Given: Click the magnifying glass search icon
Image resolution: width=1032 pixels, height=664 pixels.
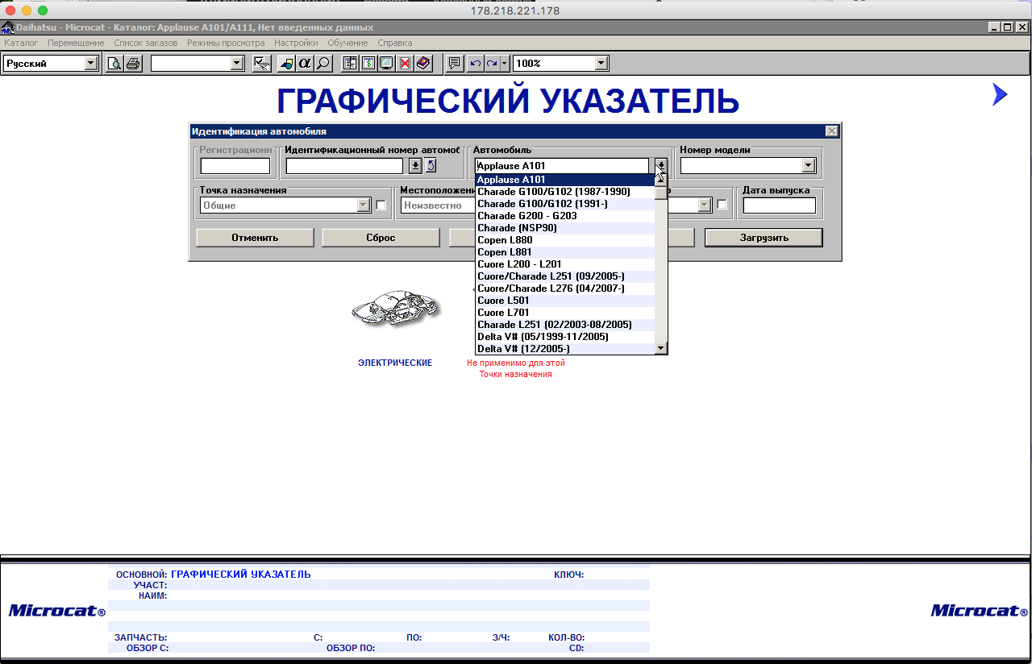Looking at the screenshot, I should coord(322,64).
